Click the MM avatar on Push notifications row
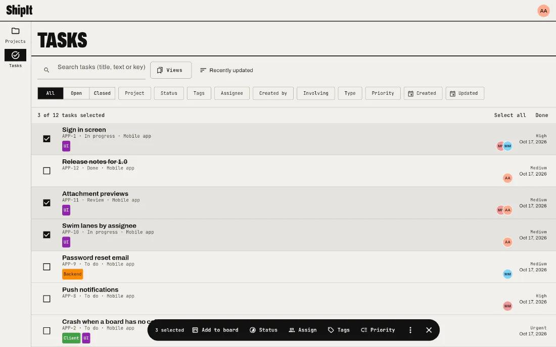This screenshot has width=556, height=347. [507, 306]
